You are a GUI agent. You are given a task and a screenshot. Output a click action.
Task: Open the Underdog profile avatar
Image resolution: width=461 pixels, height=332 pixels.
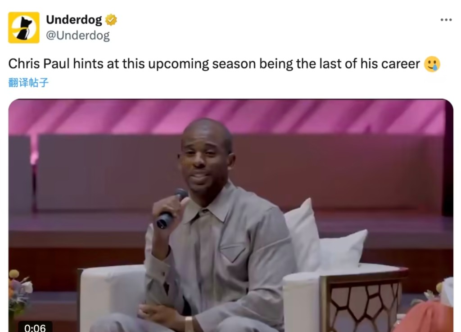click(x=24, y=27)
